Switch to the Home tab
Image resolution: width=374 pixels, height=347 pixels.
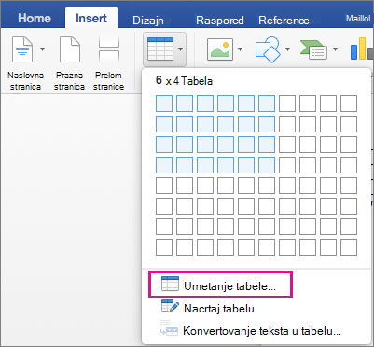(35, 18)
